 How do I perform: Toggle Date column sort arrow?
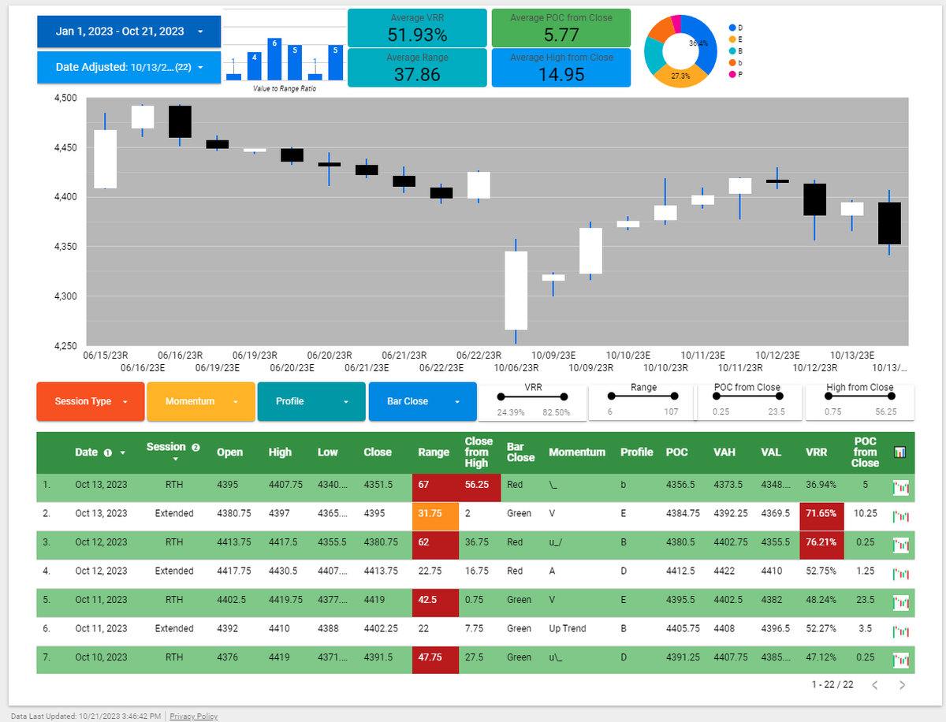pyautogui.click(x=122, y=453)
